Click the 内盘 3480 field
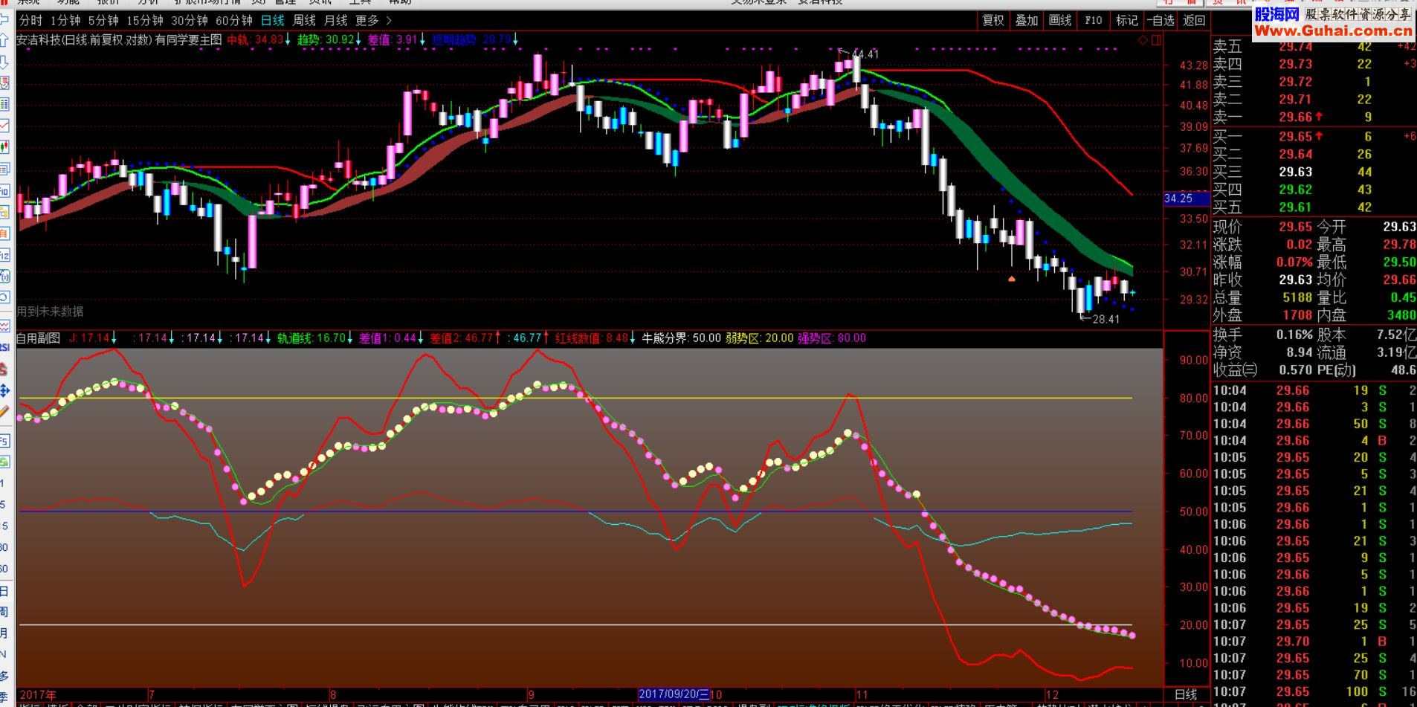 1366,315
